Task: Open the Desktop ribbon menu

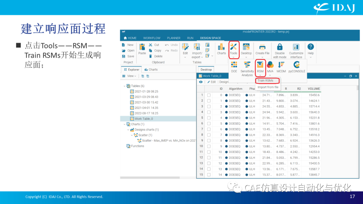Action: (x=246, y=50)
